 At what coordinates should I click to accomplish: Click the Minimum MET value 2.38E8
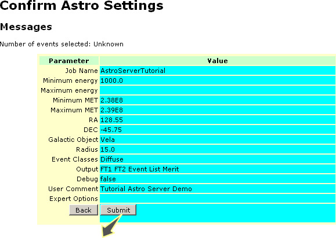111,100
